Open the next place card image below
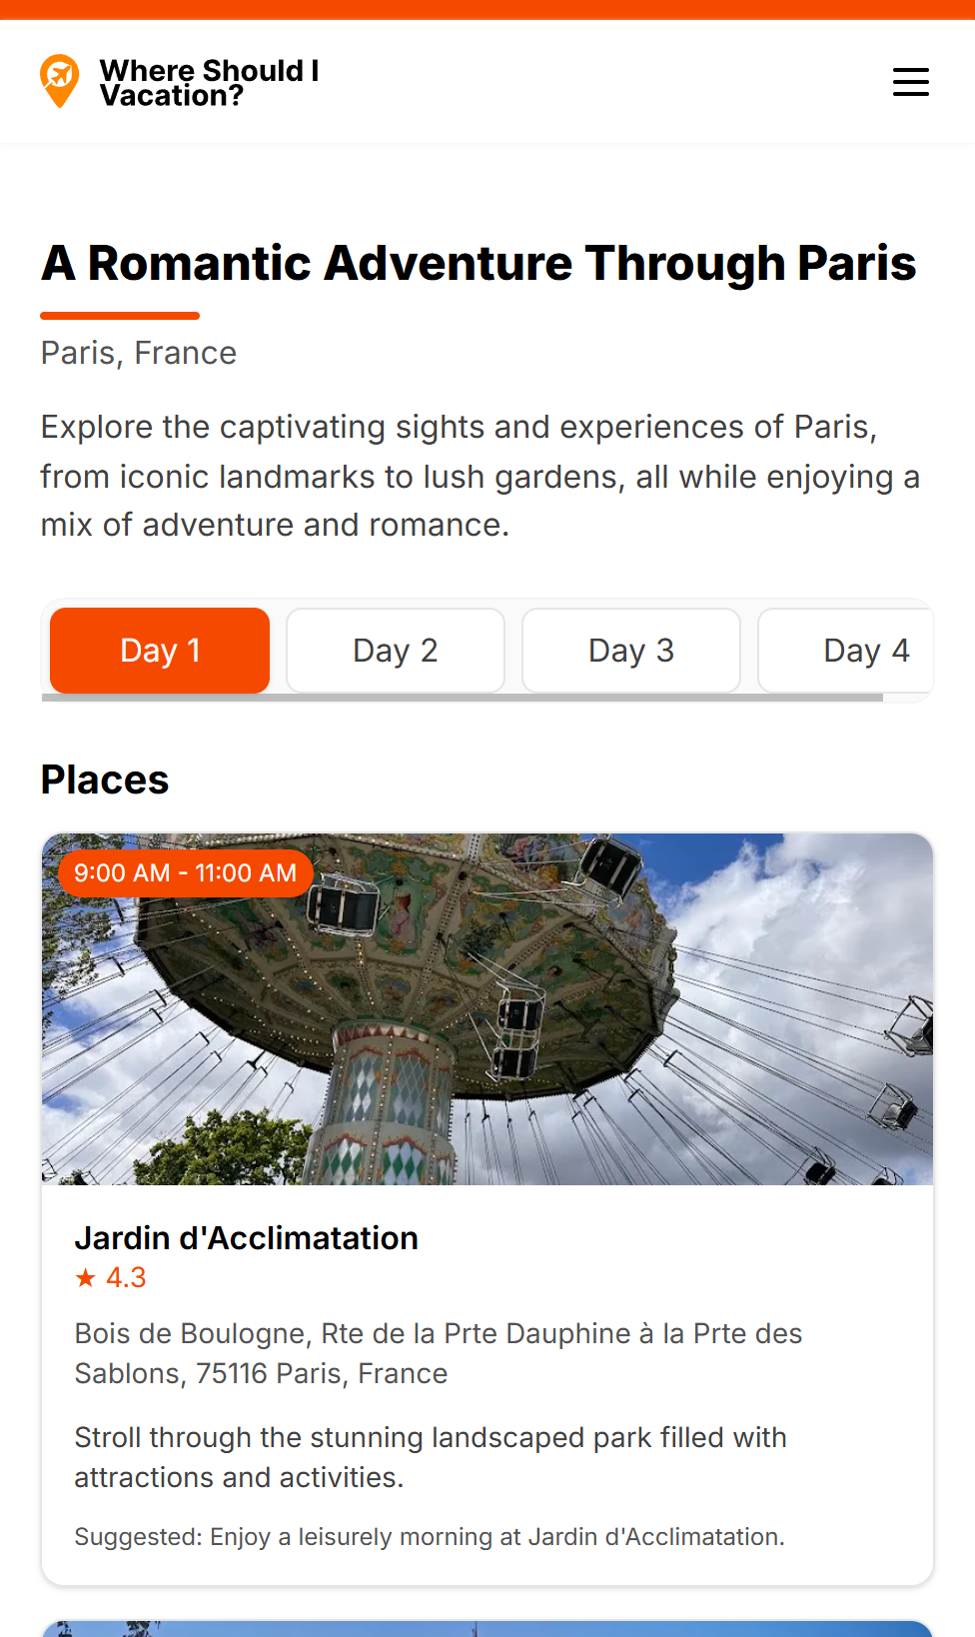 487,1629
